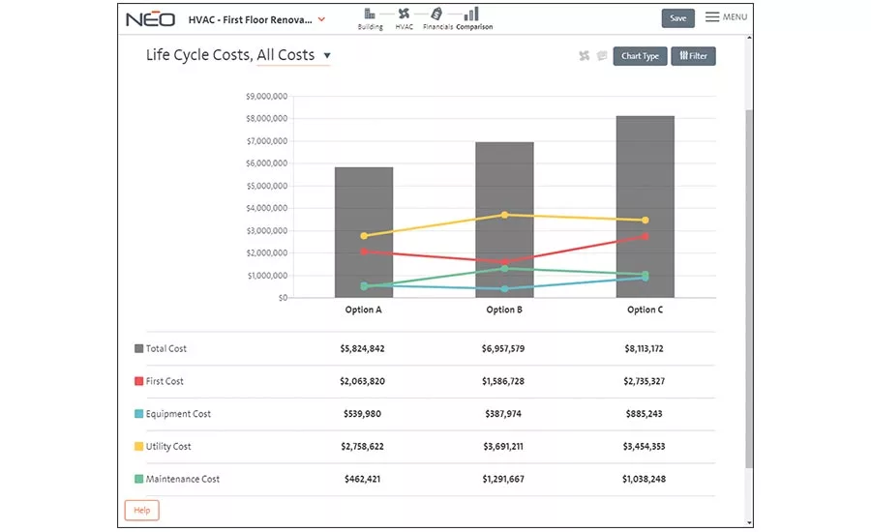Click the NEO logo

(x=151, y=19)
